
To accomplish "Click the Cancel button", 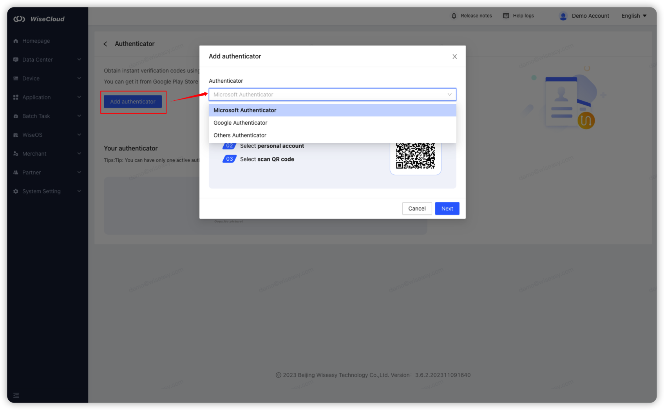I will (417, 209).
